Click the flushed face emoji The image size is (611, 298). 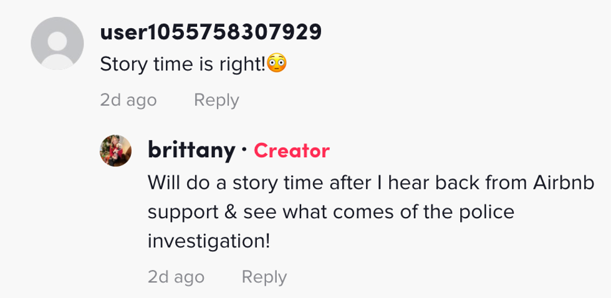(277, 64)
